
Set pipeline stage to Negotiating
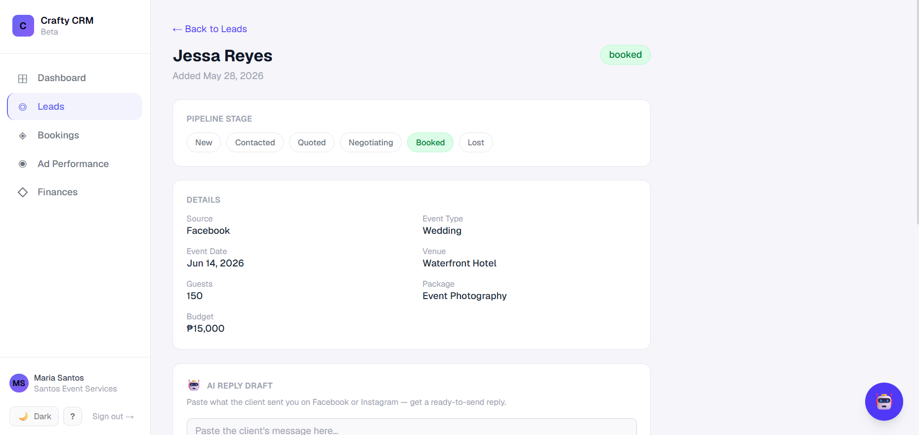click(x=371, y=142)
